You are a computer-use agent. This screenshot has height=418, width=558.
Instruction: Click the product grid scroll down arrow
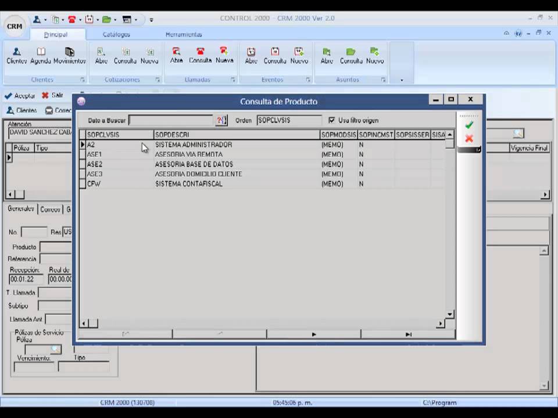point(450,314)
